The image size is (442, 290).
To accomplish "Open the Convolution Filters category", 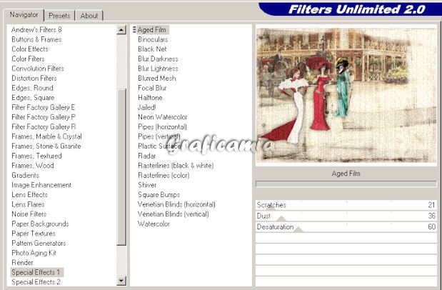I will click(x=38, y=69).
